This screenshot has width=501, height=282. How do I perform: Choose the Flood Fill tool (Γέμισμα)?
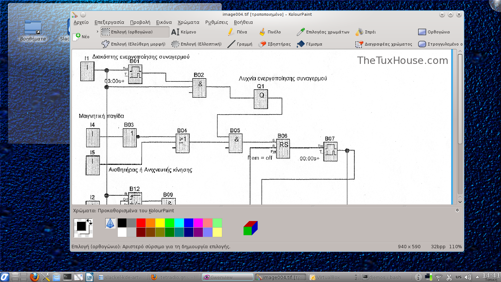pyautogui.click(x=309, y=44)
